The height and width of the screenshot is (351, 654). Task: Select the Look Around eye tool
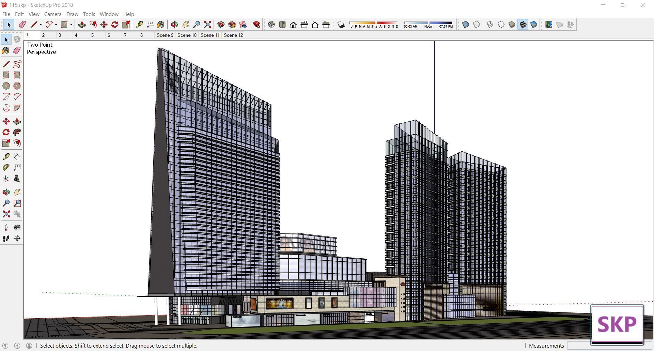click(x=17, y=228)
